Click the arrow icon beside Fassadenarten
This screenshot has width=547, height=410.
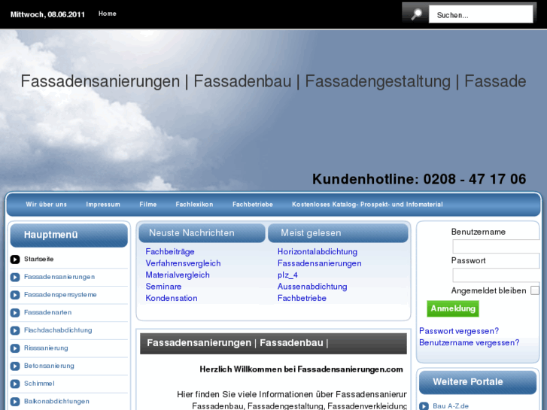point(15,313)
